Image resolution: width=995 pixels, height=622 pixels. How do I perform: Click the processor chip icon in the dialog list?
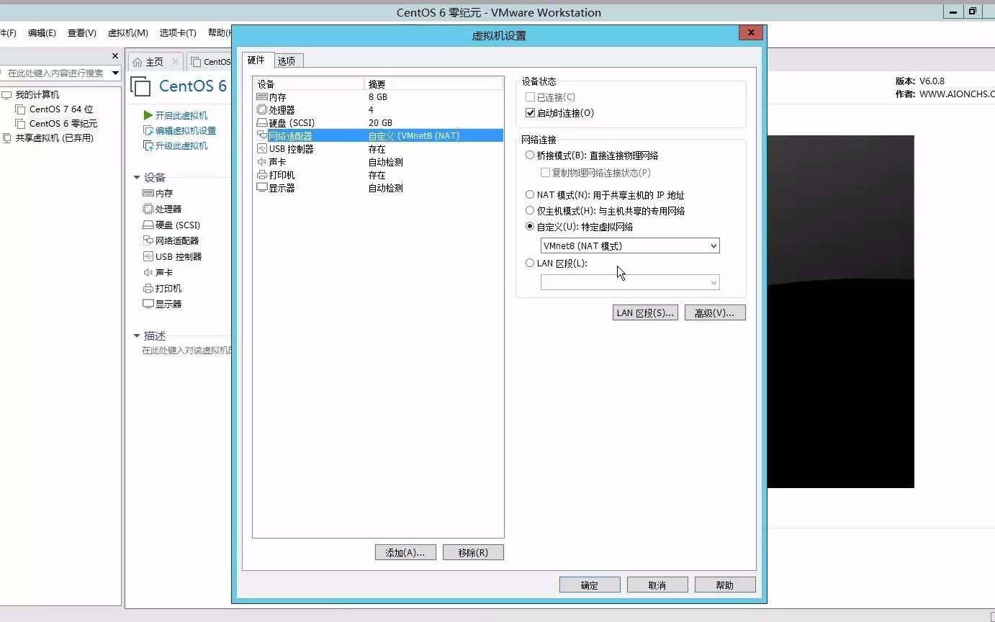[x=262, y=110]
